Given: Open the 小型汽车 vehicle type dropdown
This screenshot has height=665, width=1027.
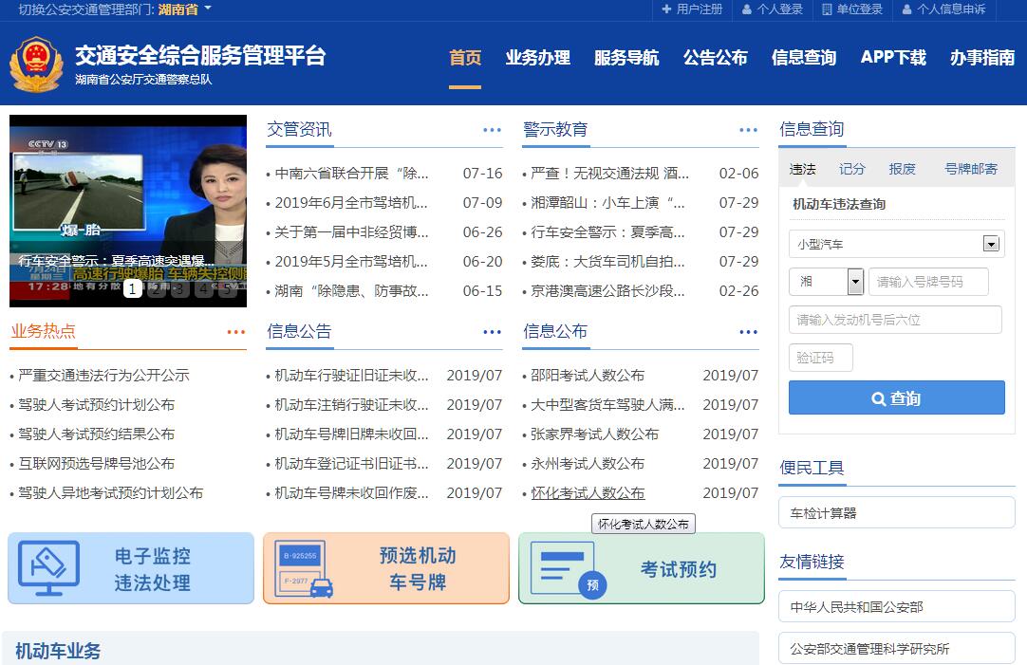Looking at the screenshot, I should point(991,244).
